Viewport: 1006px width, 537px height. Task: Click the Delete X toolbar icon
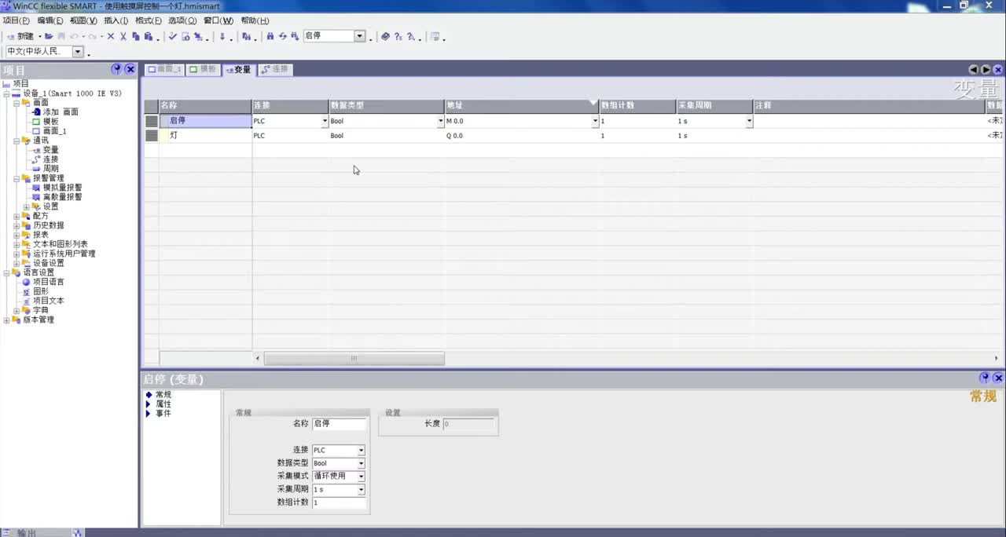111,36
